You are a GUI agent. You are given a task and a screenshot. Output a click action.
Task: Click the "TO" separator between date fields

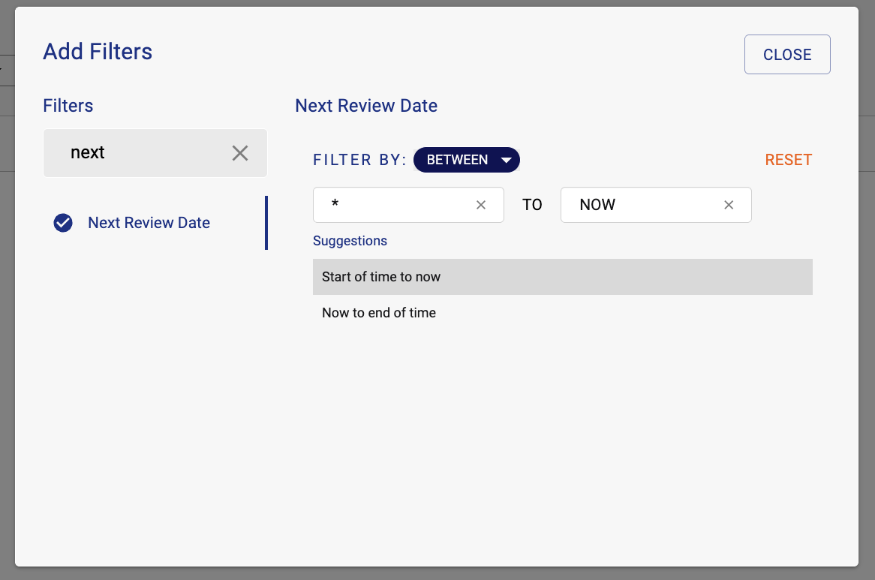coord(532,205)
